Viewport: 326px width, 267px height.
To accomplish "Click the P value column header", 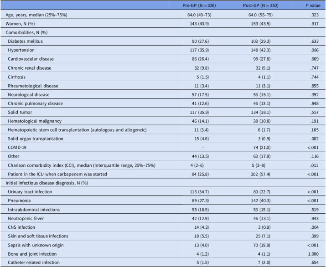I will point(313,5).
